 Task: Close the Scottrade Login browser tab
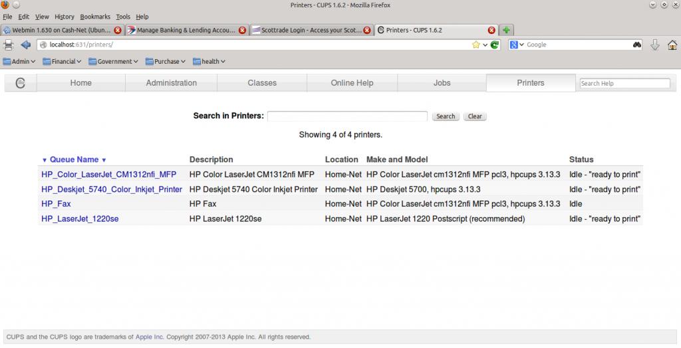coord(367,30)
